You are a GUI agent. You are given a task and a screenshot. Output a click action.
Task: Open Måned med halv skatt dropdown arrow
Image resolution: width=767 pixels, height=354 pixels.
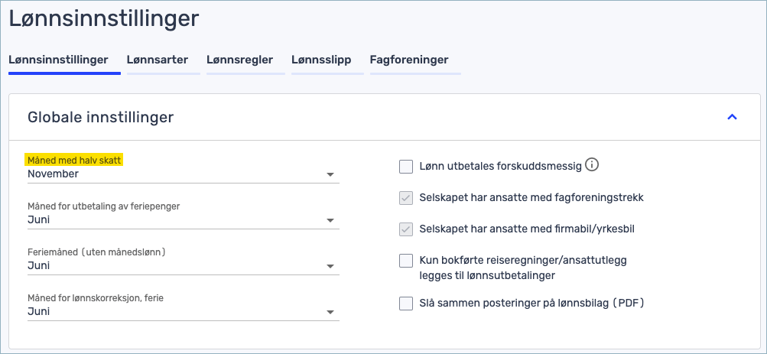(x=330, y=174)
